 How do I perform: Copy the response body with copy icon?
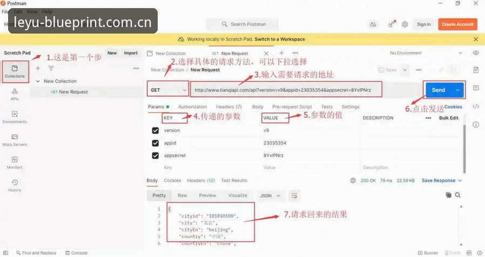(448, 195)
